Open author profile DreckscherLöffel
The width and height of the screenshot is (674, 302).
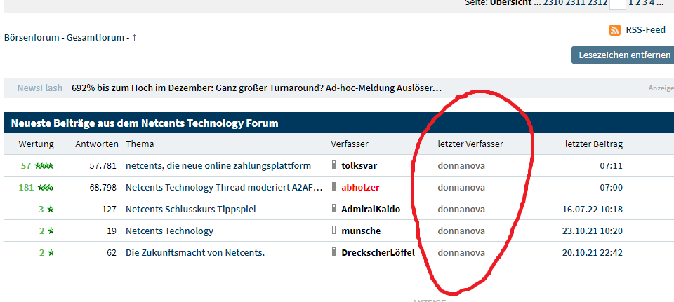[x=378, y=253]
